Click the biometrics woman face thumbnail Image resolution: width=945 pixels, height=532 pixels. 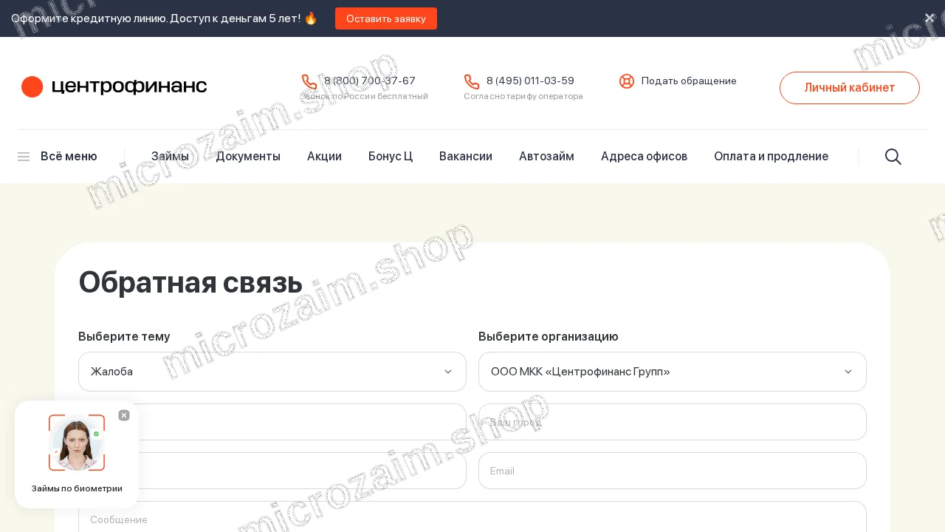pos(77,443)
